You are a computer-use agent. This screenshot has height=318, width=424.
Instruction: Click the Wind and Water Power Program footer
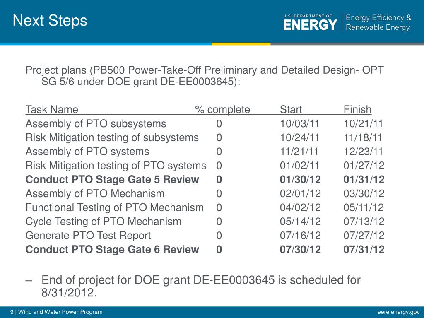56,312
